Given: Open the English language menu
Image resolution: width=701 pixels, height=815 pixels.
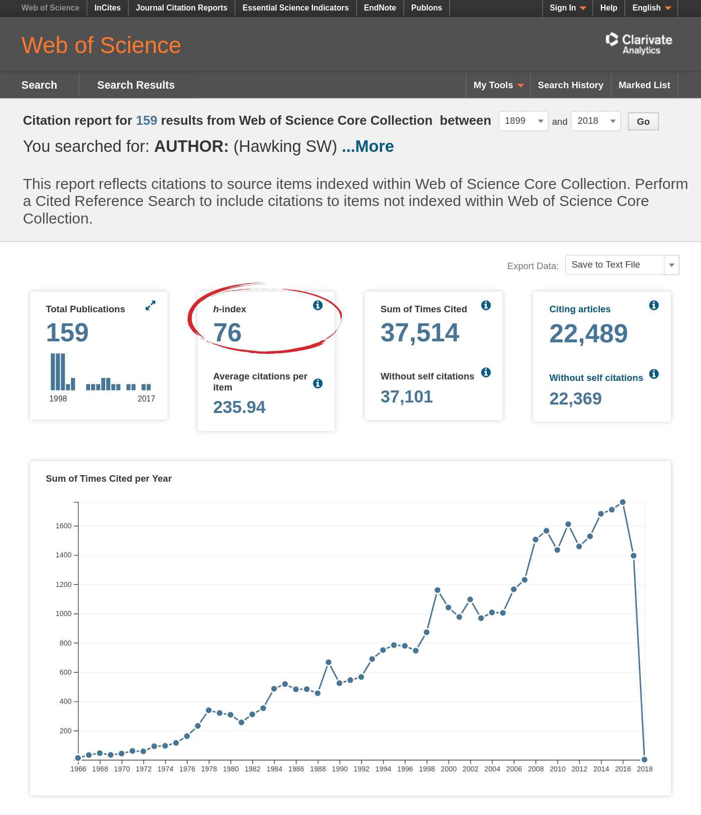Looking at the screenshot, I should coord(651,8).
